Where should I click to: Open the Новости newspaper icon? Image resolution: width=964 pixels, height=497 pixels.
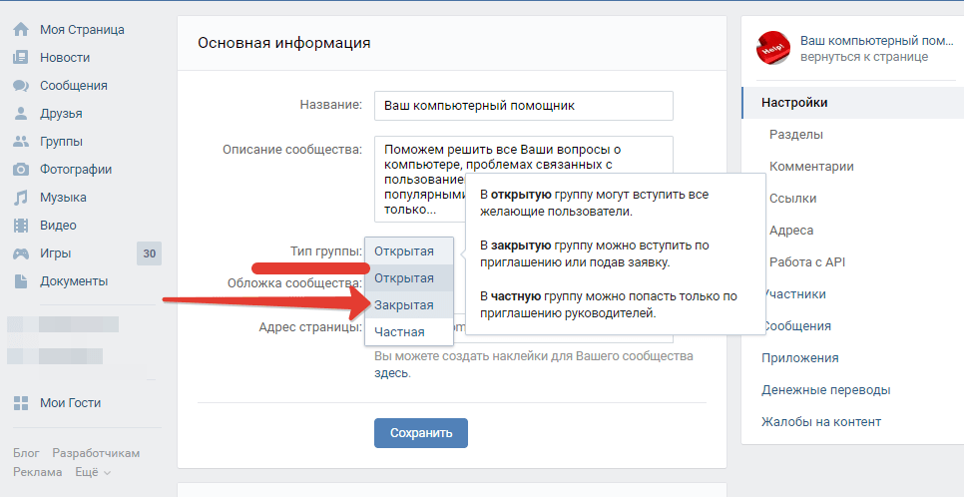20,58
